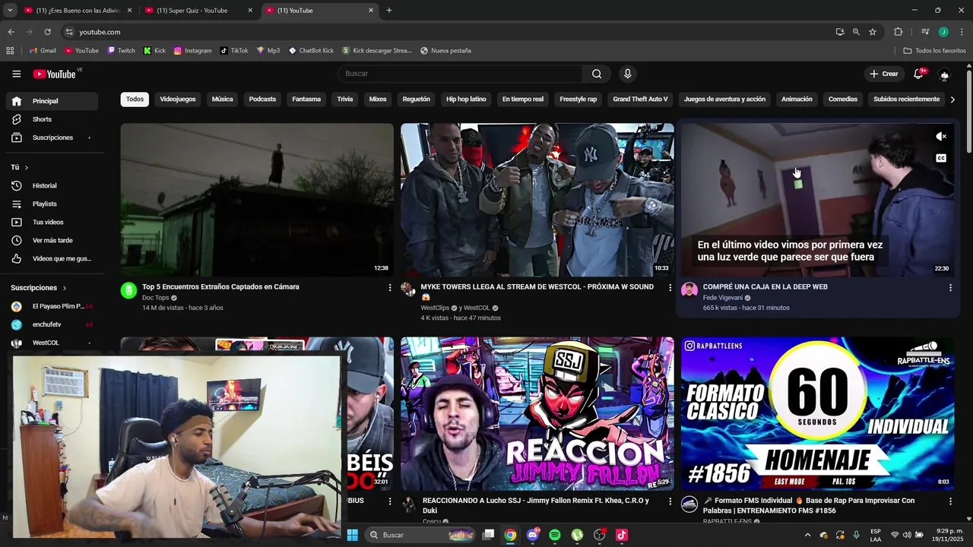Open options for MYKE TOWERS video
Image resolution: width=973 pixels, height=547 pixels.
[x=670, y=288]
